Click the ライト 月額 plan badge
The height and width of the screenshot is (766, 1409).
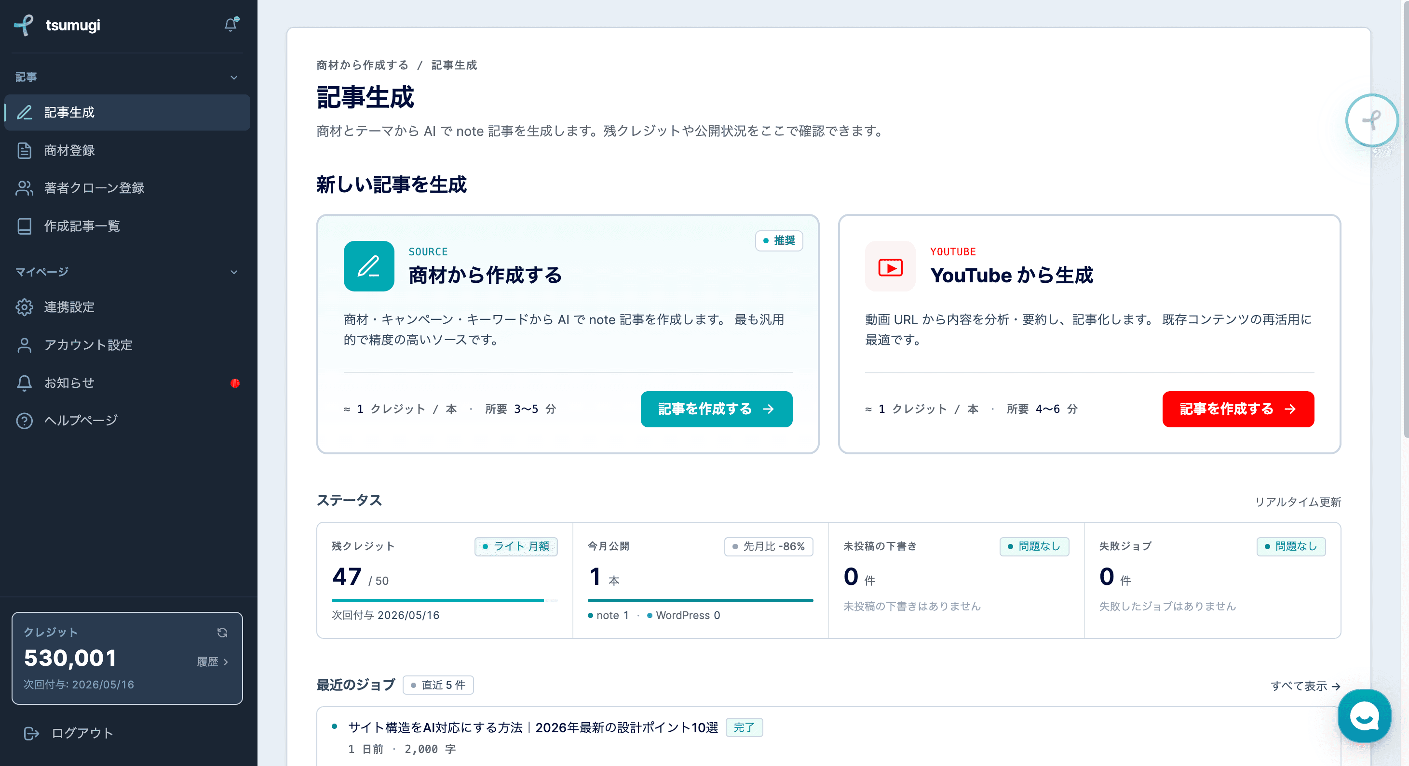tap(516, 546)
